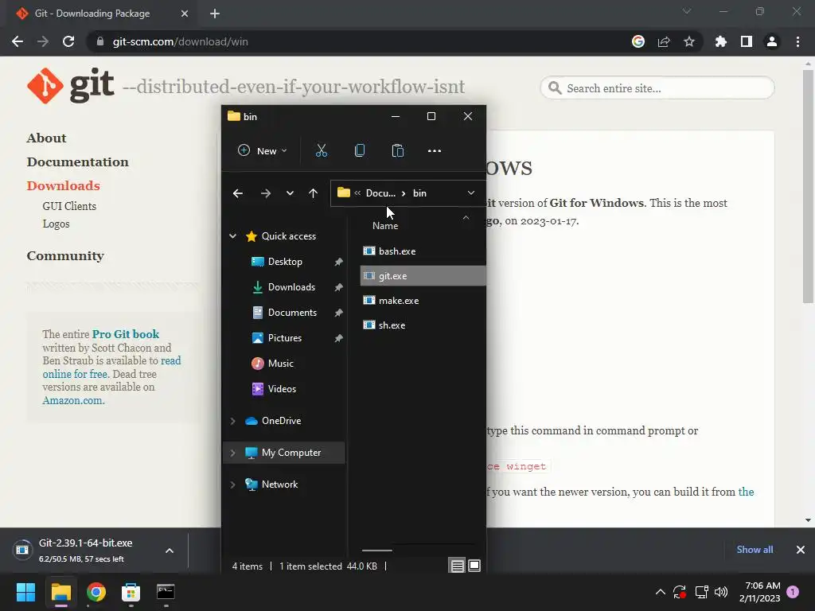Open the terminal app from the taskbar
The width and height of the screenshot is (815, 611).
point(166,592)
